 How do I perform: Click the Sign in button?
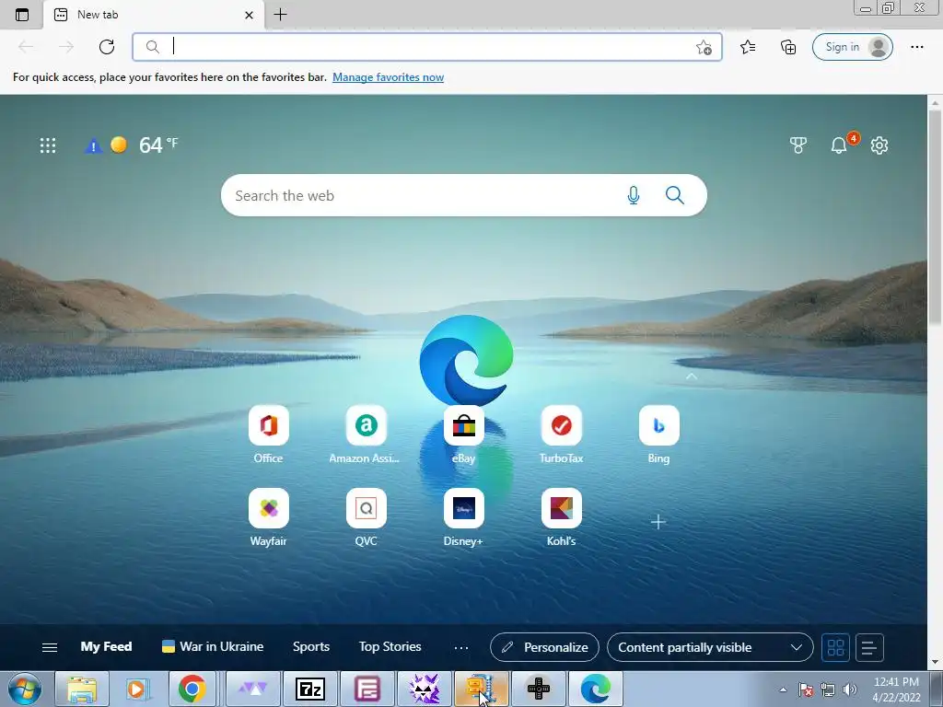(852, 47)
